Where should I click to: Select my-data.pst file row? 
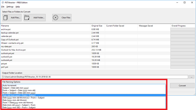coord(98,46)
